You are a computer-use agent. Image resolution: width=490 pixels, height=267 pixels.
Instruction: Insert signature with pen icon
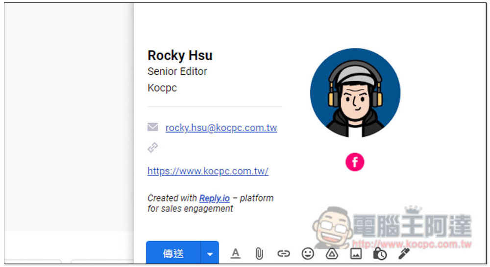pos(404,254)
